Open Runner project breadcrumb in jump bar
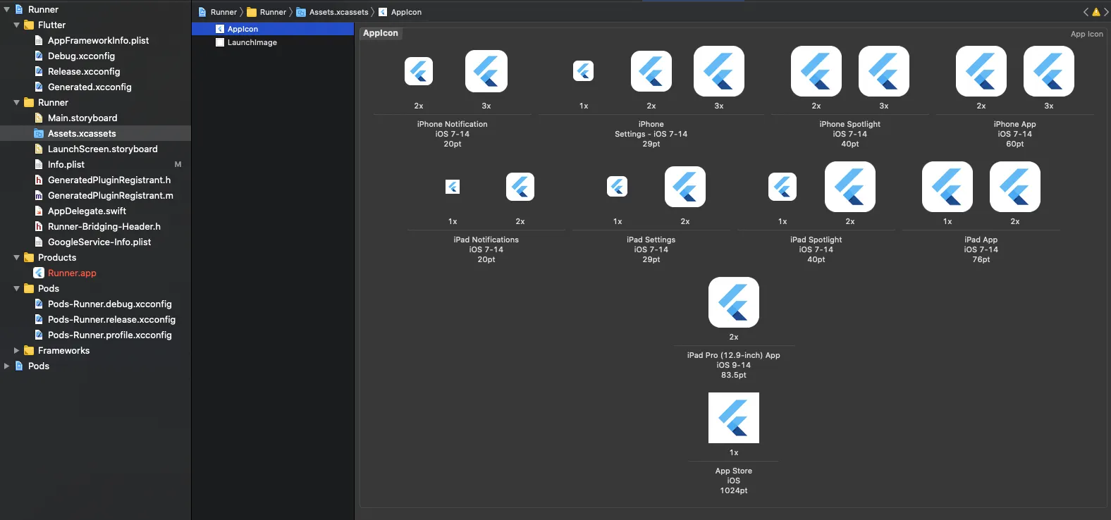1111x520 pixels. tap(218, 12)
